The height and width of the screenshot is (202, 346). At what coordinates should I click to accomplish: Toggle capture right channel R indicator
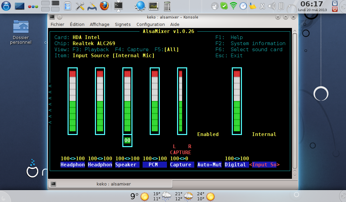(x=190, y=146)
